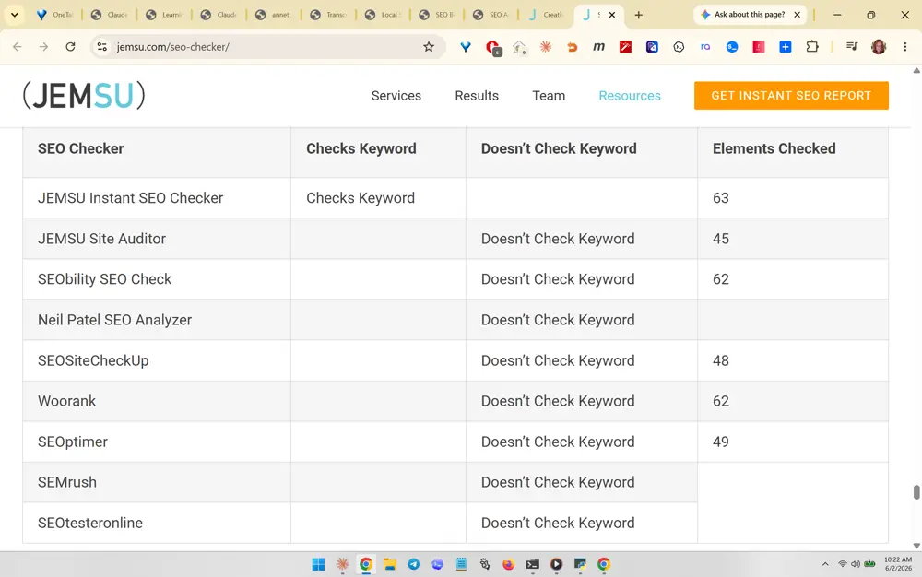
Task: Select the 'Woorank' row name
Action: coord(67,401)
